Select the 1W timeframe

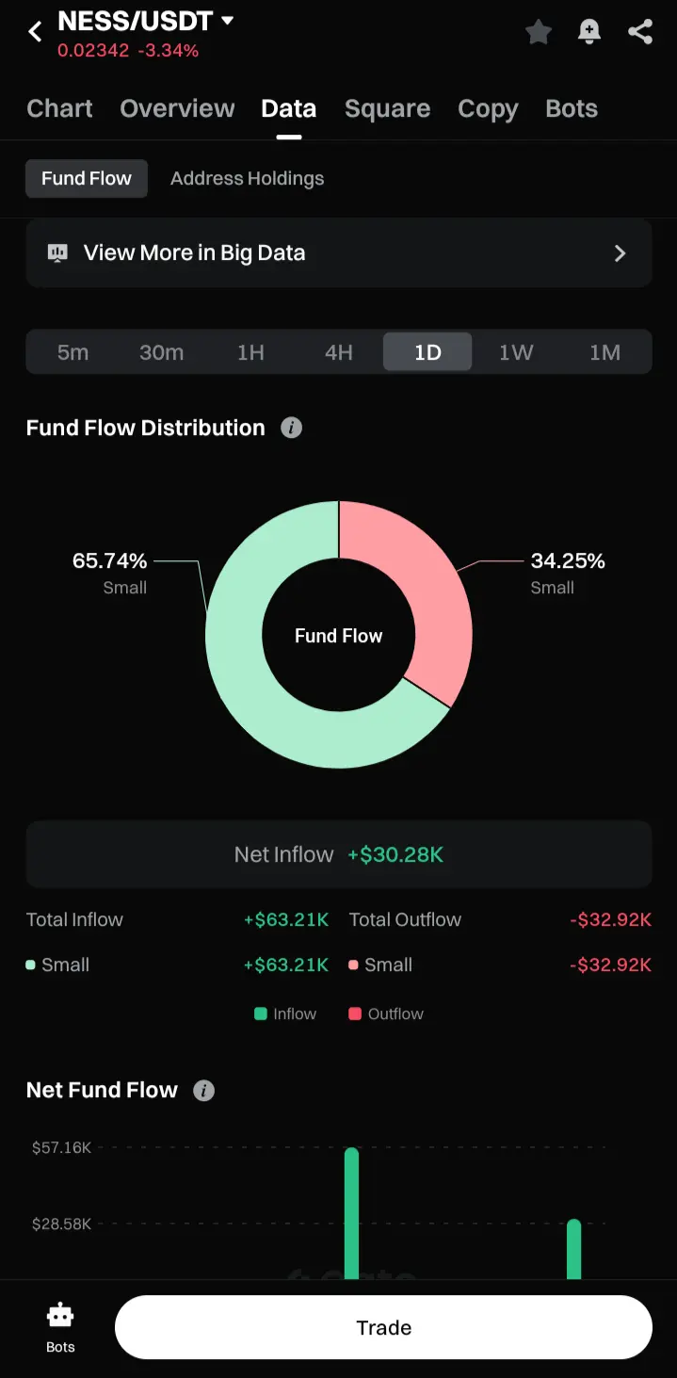516,352
